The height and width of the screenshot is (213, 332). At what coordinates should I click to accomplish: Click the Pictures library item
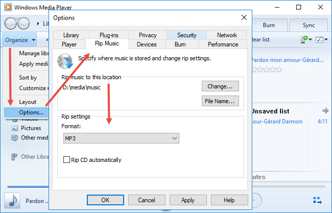31,128
